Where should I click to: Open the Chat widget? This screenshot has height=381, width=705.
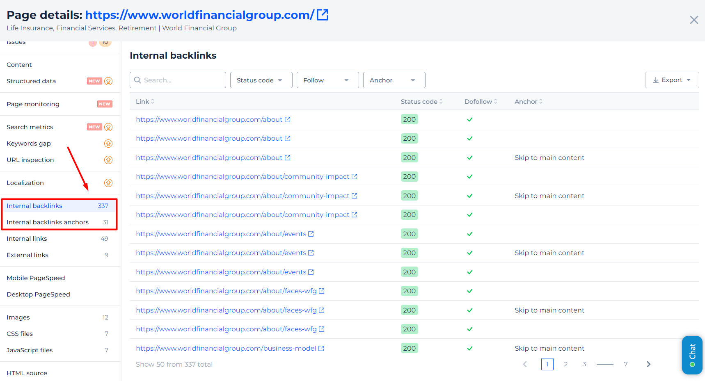point(692,355)
